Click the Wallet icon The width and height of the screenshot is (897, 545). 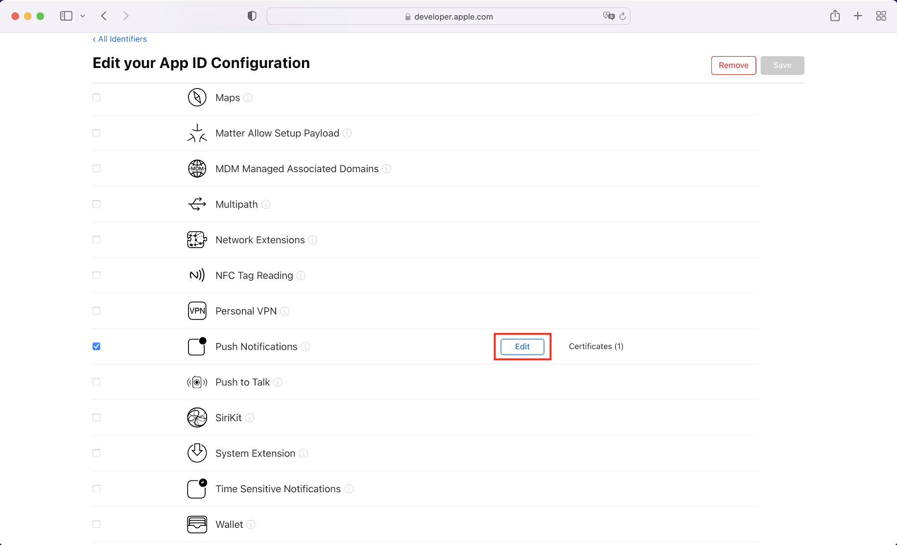(x=197, y=524)
